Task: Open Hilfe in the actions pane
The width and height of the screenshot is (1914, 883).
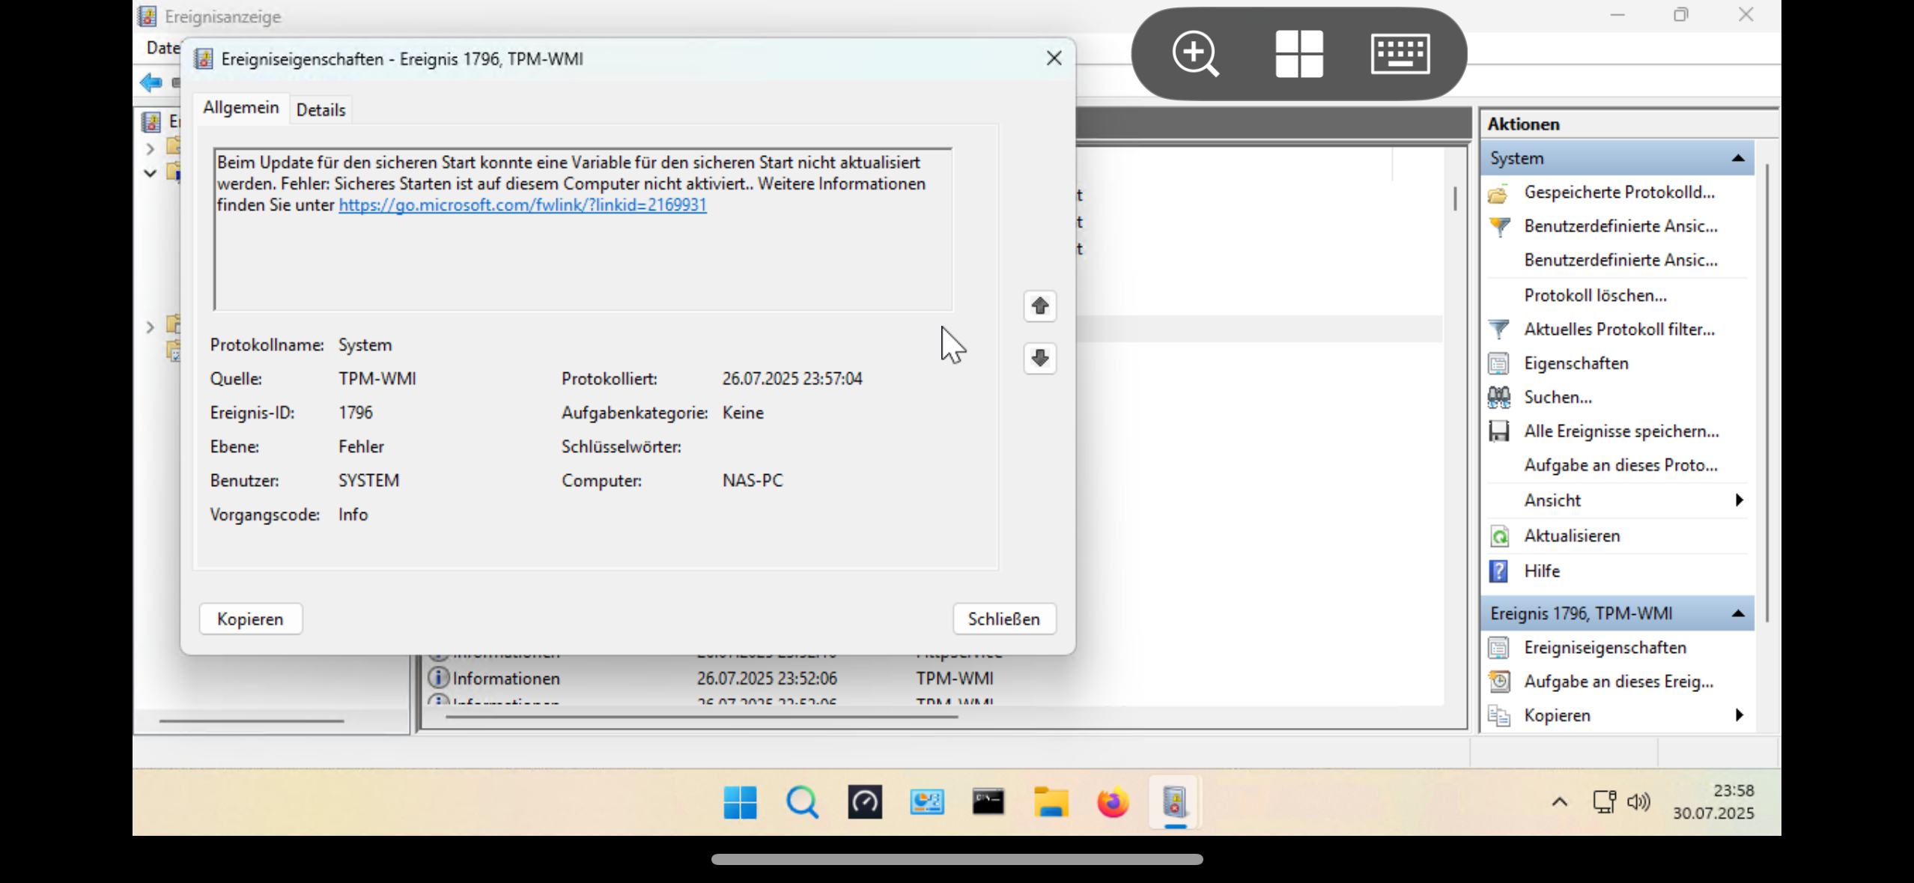Action: point(1541,571)
